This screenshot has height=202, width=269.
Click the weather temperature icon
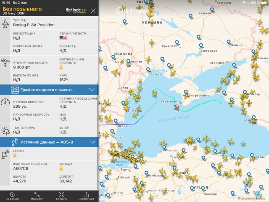click(5, 131)
